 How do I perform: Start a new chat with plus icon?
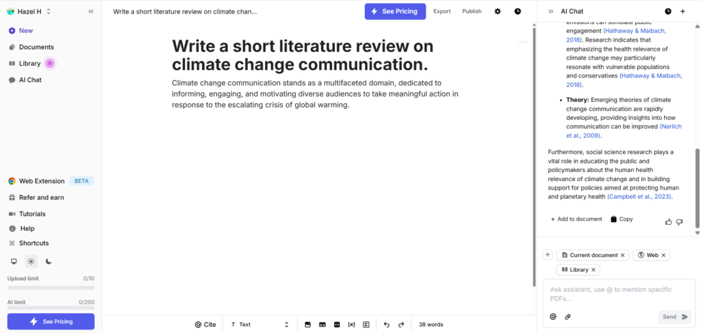point(683,12)
